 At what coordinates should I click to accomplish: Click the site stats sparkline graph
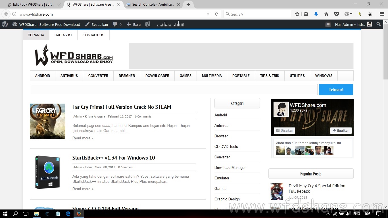[171, 24]
